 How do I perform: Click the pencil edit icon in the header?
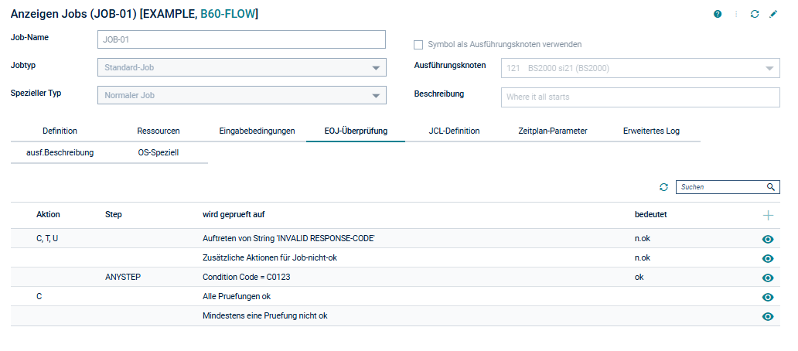coord(773,14)
